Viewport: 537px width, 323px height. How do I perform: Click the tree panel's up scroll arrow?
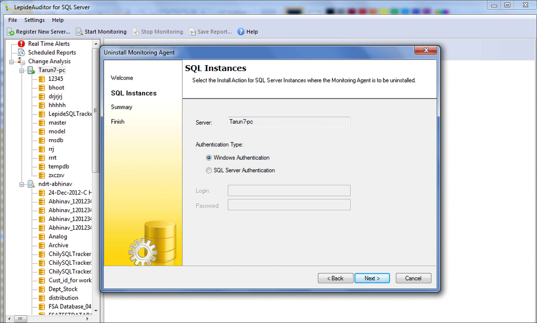96,44
